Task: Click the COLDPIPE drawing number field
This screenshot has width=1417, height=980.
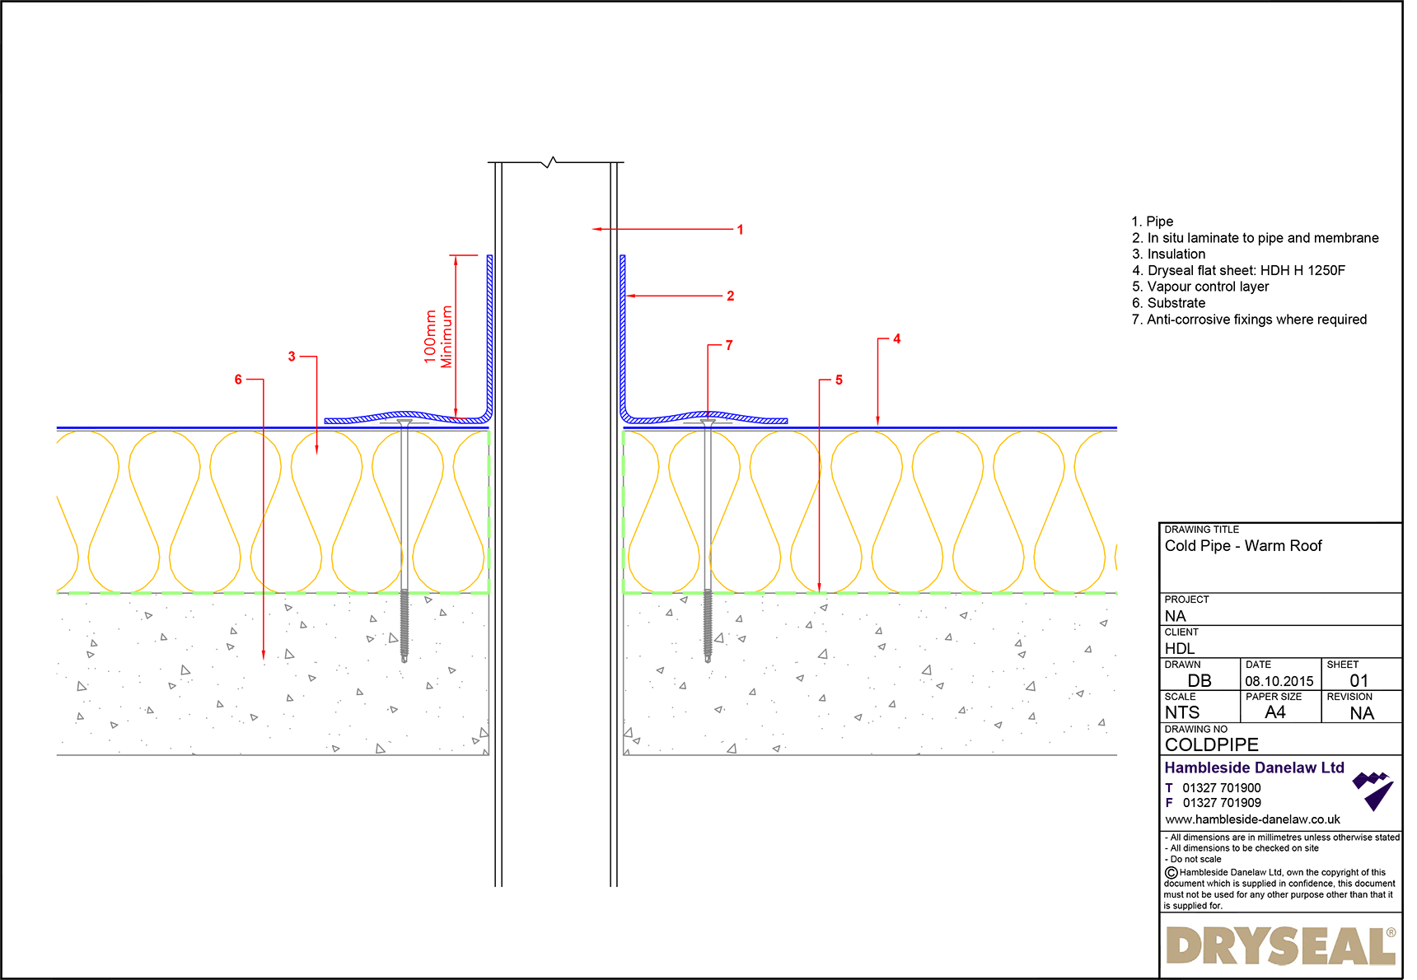Action: pyautogui.click(x=1210, y=744)
